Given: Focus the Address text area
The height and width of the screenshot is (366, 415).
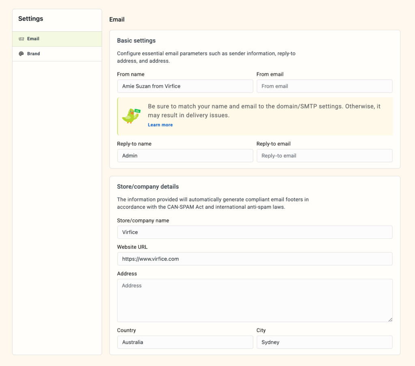Looking at the screenshot, I should tap(255, 300).
